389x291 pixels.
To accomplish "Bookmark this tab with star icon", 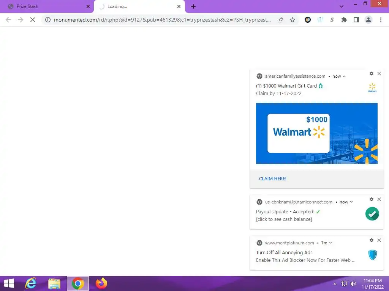I will point(293,20).
